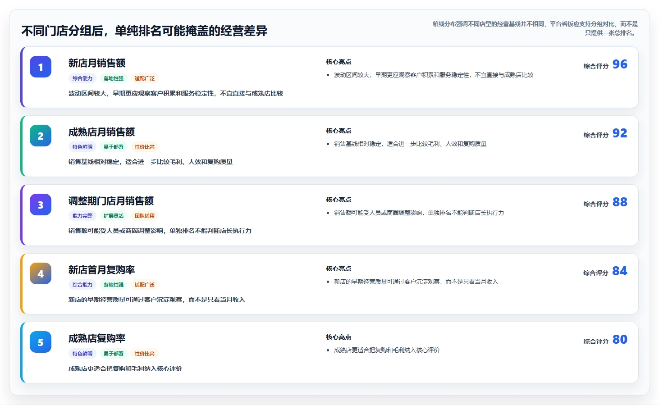Select 性价比高 tag under 成熟店月销售额
Image resolution: width=659 pixels, height=405 pixels.
click(145, 147)
